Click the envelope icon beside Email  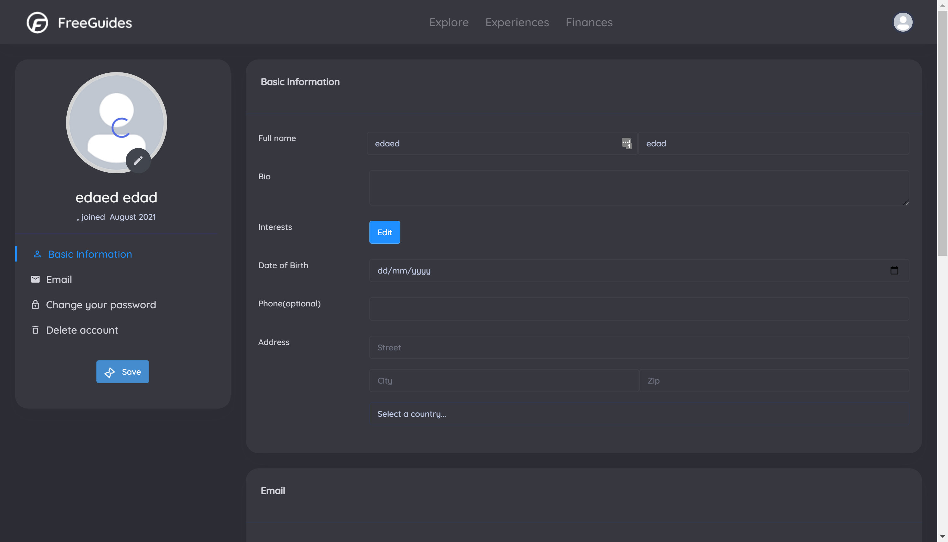(35, 279)
